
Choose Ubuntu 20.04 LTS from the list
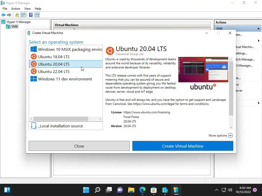(66, 64)
